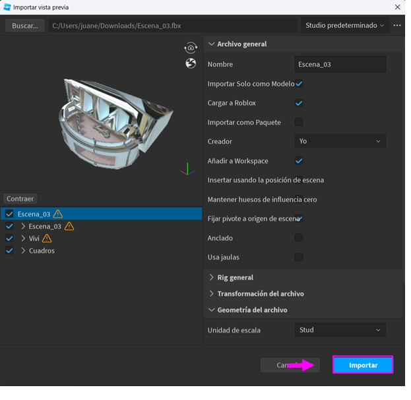Expand the Cuadros tree item
The height and width of the screenshot is (400, 411).
(x=24, y=251)
